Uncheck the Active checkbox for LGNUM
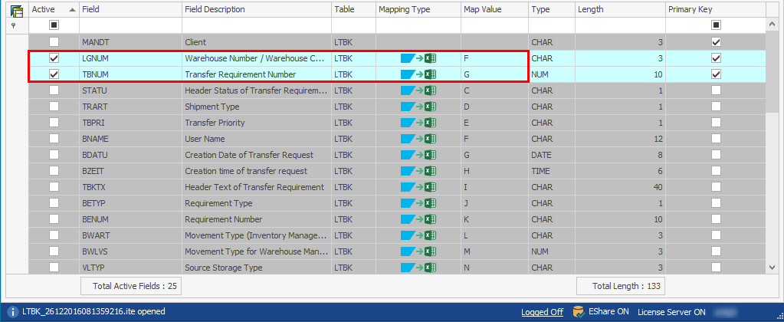Image resolution: width=784 pixels, height=322 pixels. [54, 58]
